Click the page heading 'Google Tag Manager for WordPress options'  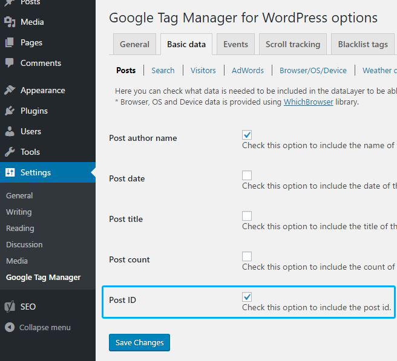(x=243, y=18)
